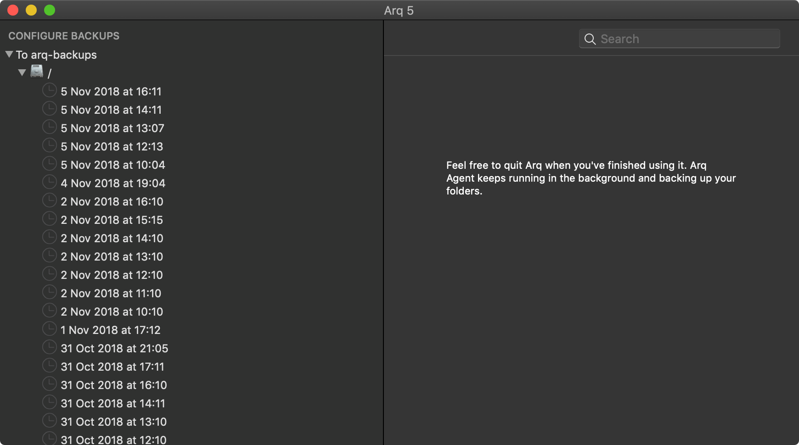Click the clock icon beside 2 Nov 2018 at 16:10
799x445 pixels.
[50, 200]
